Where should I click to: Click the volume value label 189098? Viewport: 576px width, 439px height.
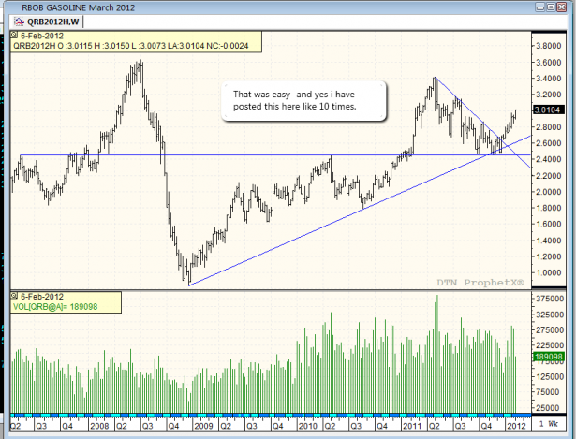click(549, 357)
